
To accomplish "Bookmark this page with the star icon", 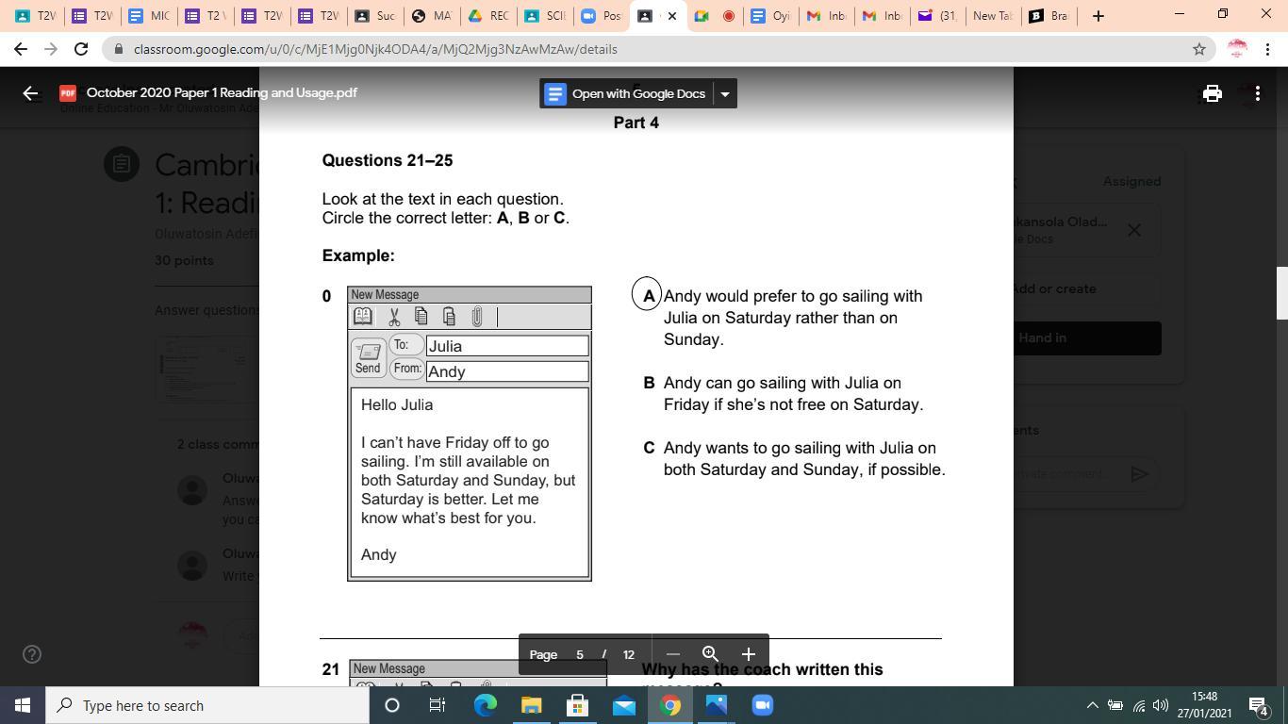I will tap(1199, 49).
